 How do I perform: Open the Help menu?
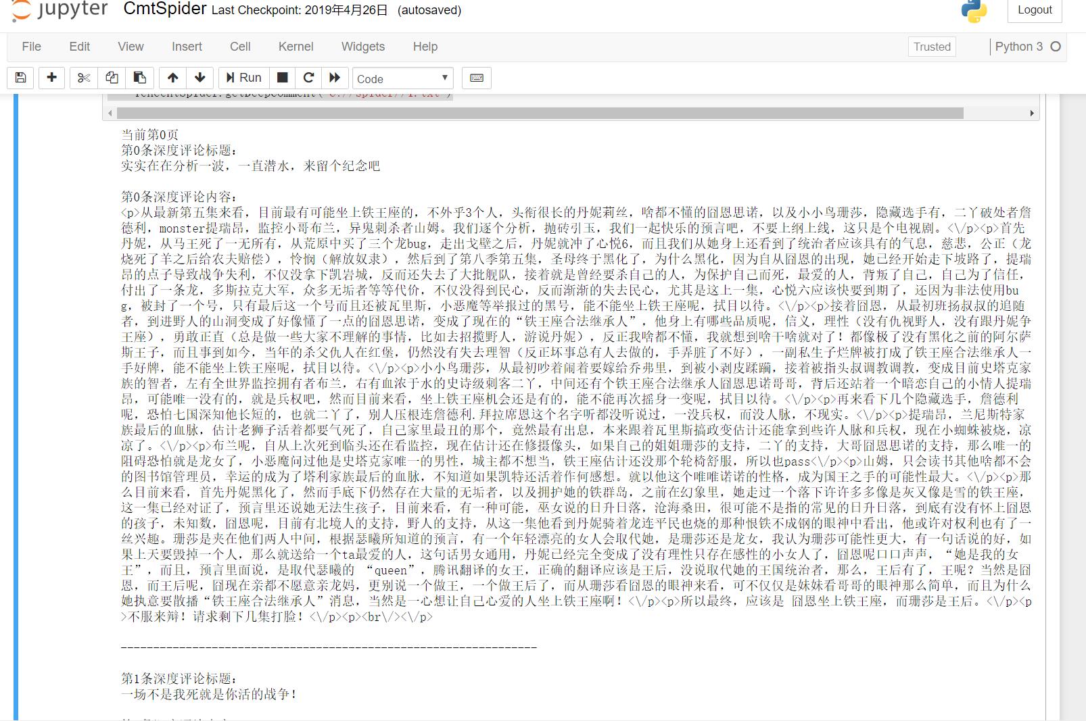(x=425, y=47)
